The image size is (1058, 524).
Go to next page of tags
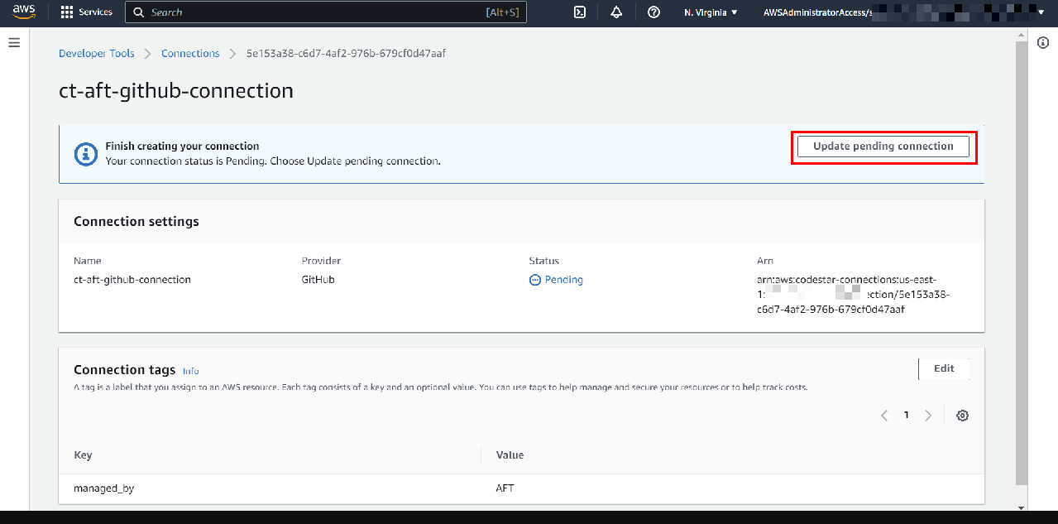pos(928,416)
